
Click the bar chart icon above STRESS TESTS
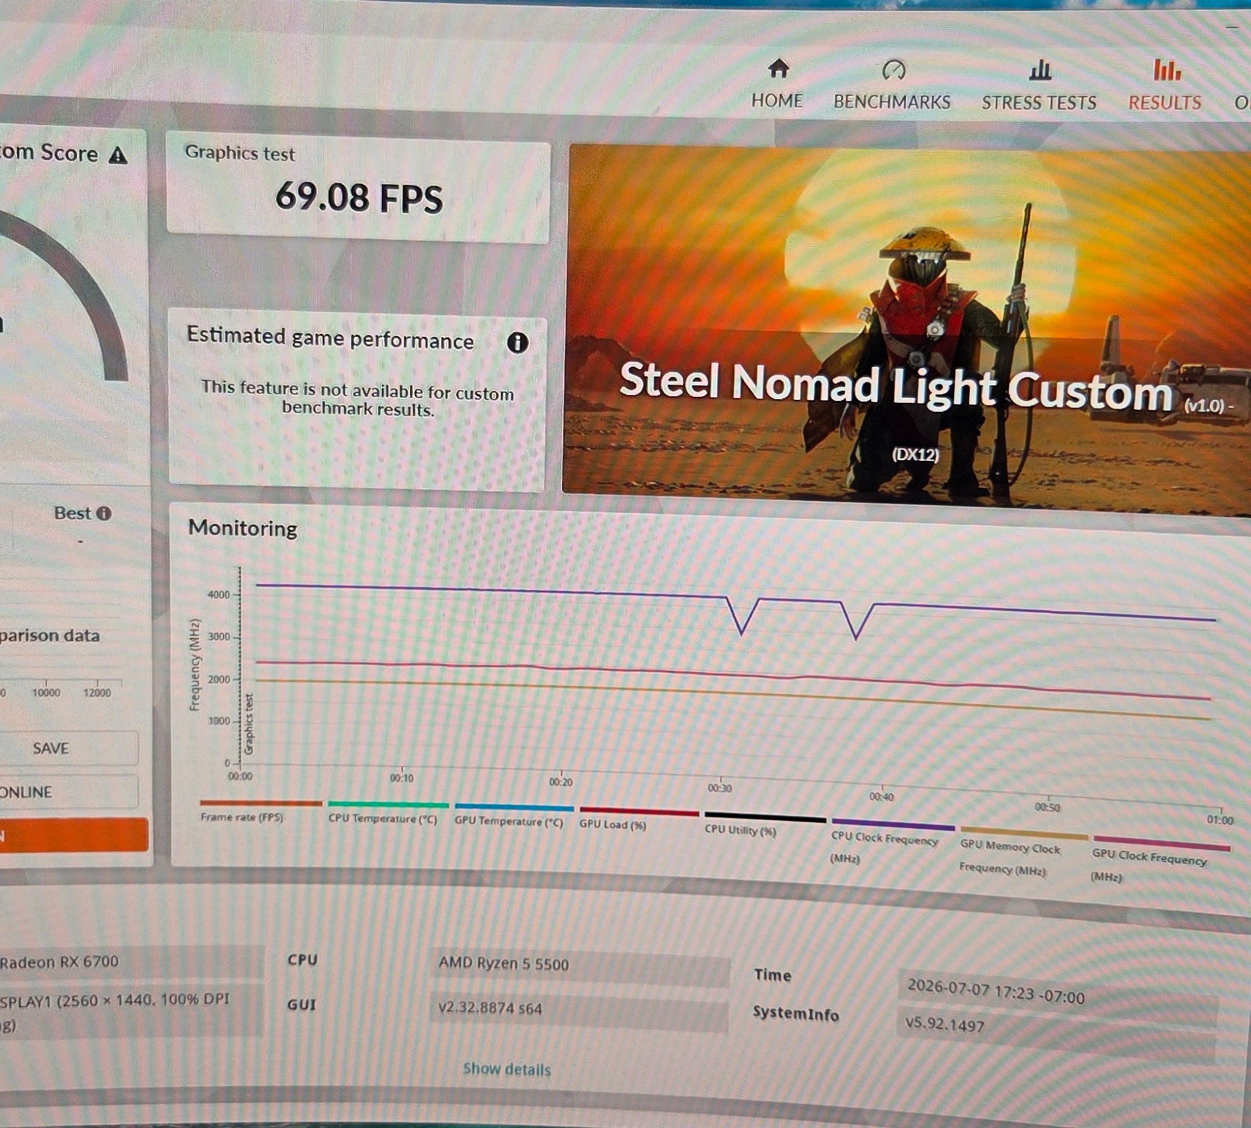click(x=1040, y=70)
